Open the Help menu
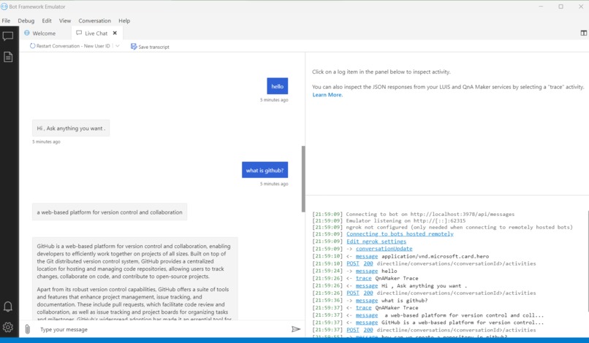This screenshot has width=589, height=343. coord(124,20)
